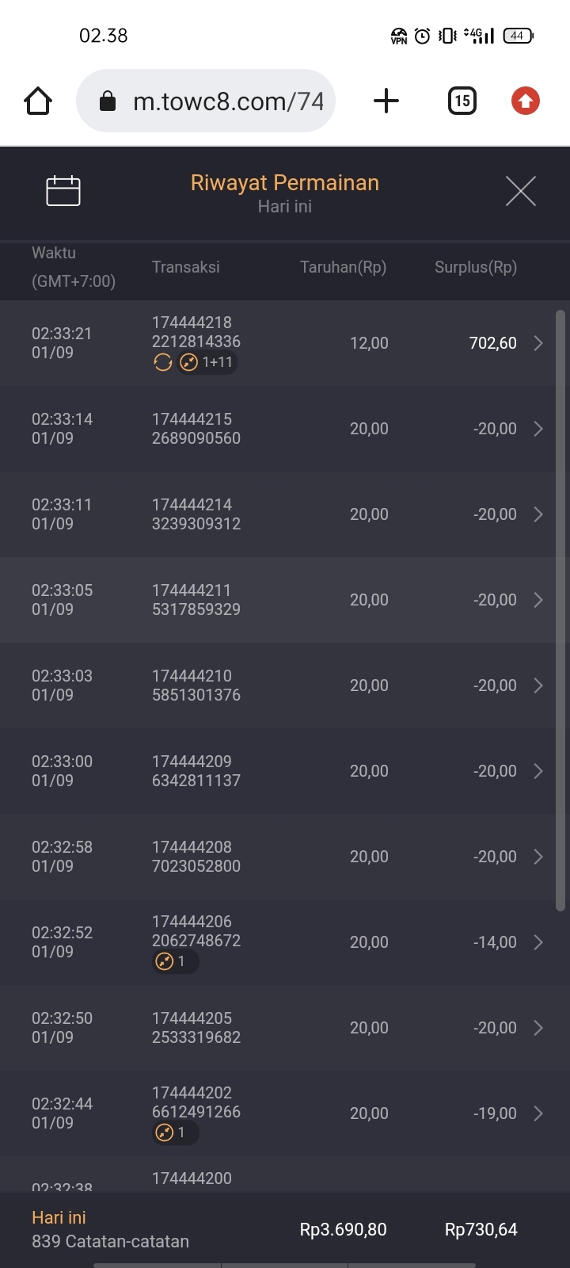Open a new browser tab
Screen dimensions: 570x1268
386,101
